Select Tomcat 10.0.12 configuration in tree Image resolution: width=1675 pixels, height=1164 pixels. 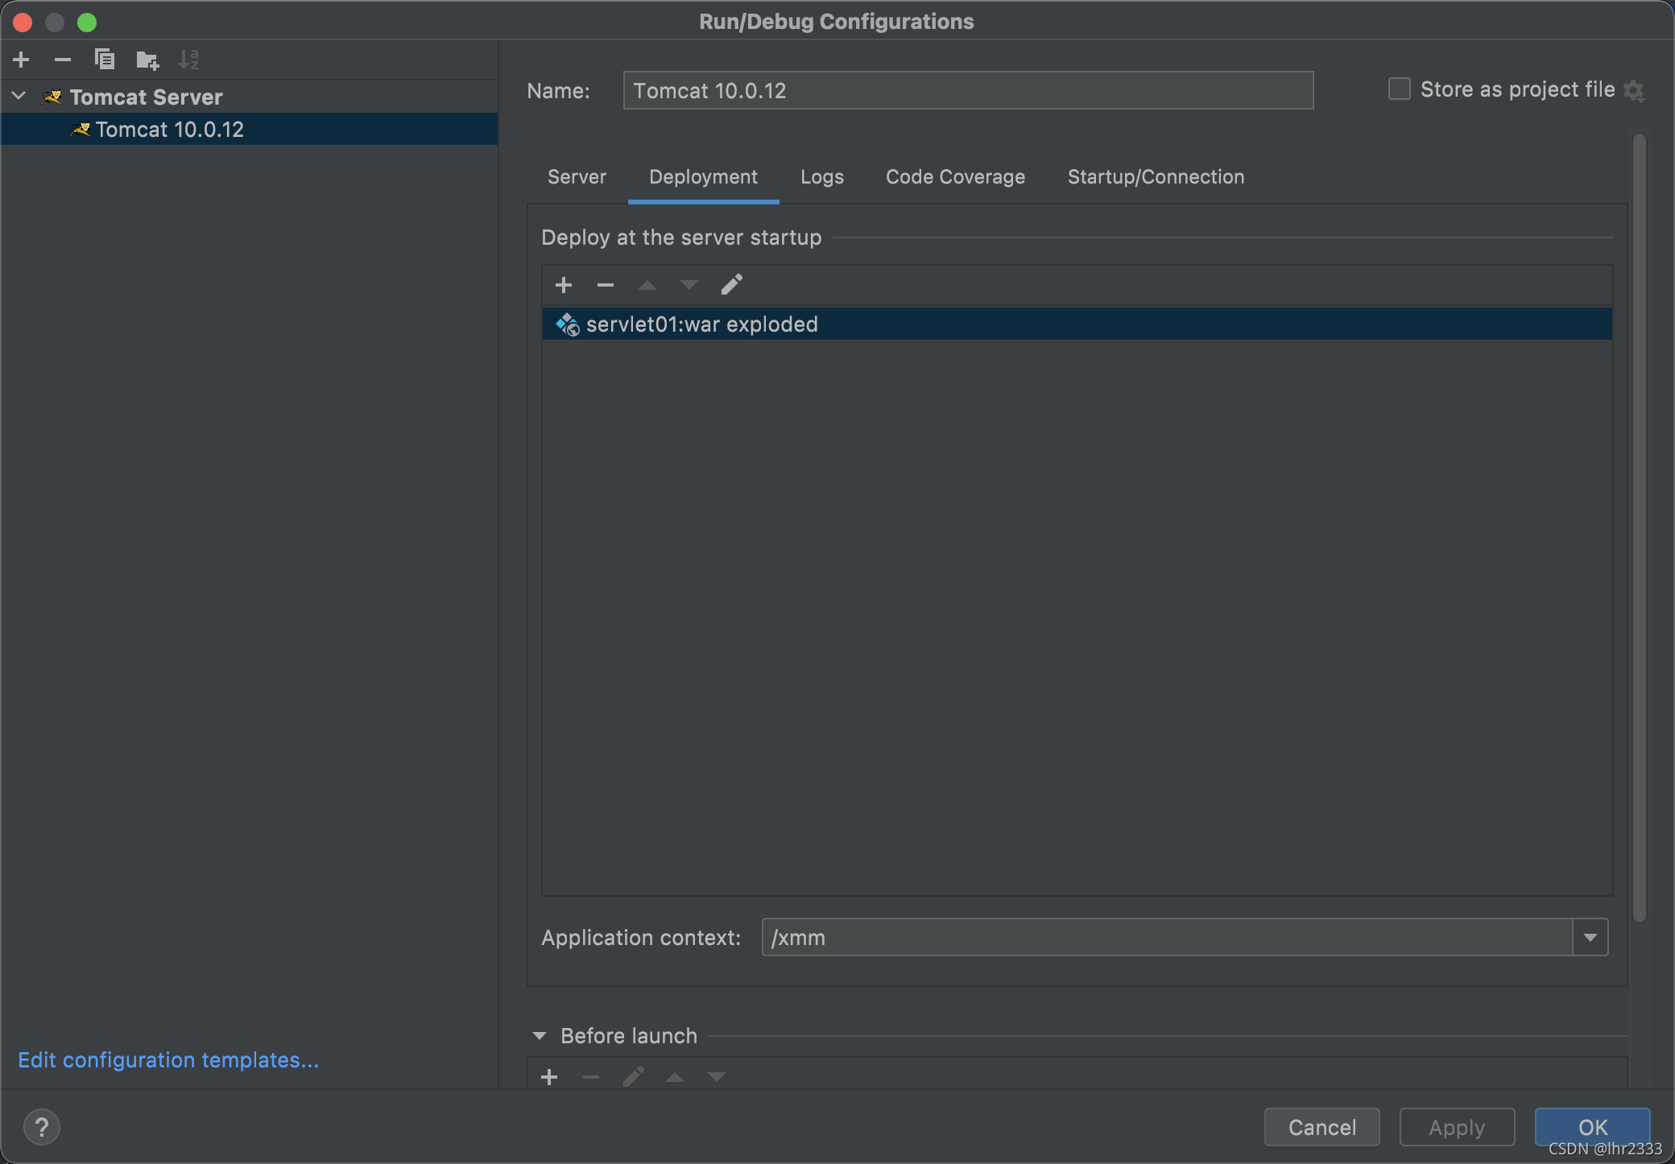(250, 130)
